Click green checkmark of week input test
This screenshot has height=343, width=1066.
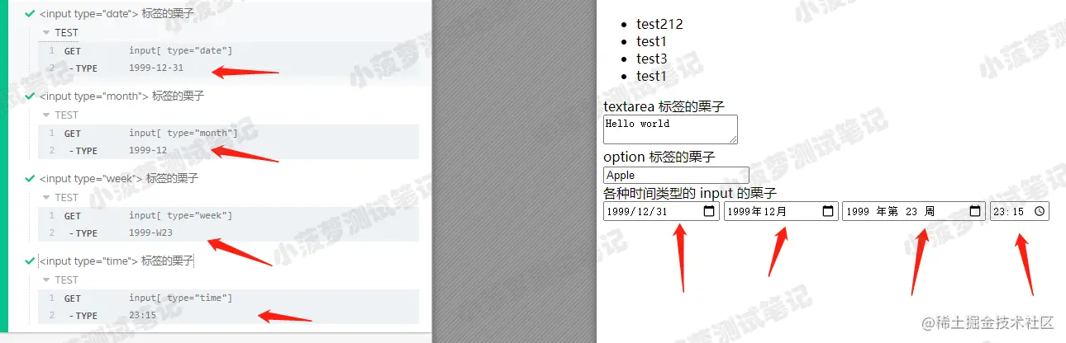click(30, 178)
